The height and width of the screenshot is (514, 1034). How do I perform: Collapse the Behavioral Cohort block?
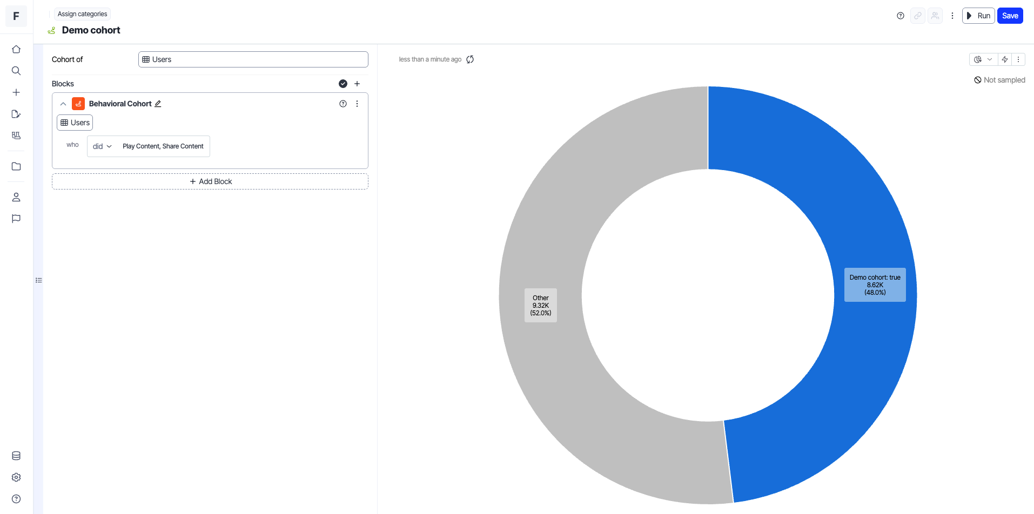tap(63, 104)
